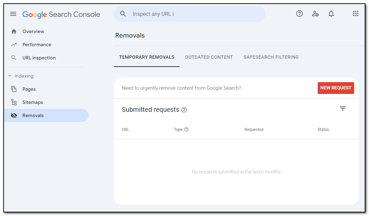Image resolution: width=369 pixels, height=216 pixels.
Task: Open URL inspection from sidebar
Action: 39,58
